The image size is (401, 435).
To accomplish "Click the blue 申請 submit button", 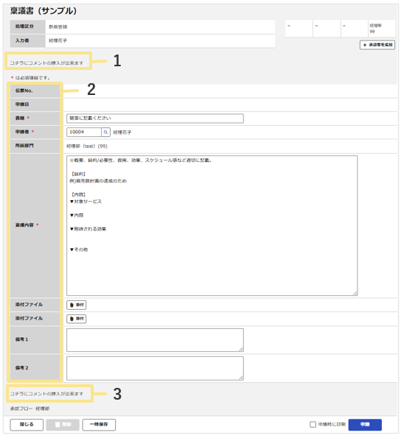I will click(365, 425).
